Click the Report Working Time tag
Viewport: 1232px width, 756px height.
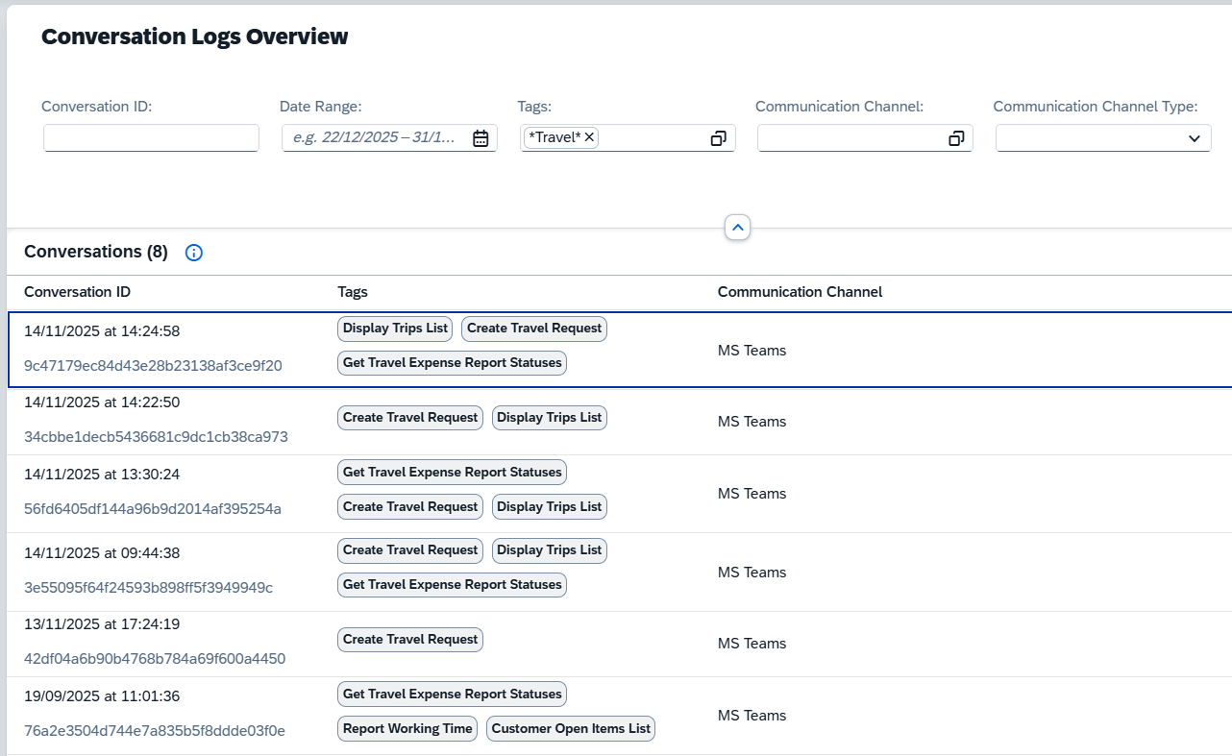coord(407,728)
